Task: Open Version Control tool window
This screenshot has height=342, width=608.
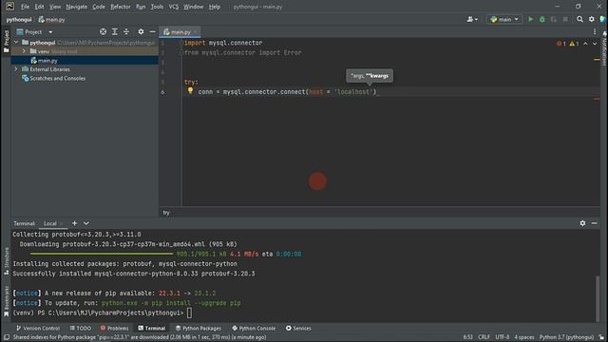Action: click(x=38, y=328)
